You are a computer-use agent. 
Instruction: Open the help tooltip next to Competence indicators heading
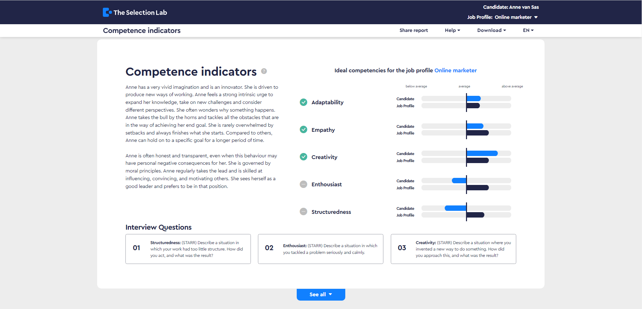(264, 71)
